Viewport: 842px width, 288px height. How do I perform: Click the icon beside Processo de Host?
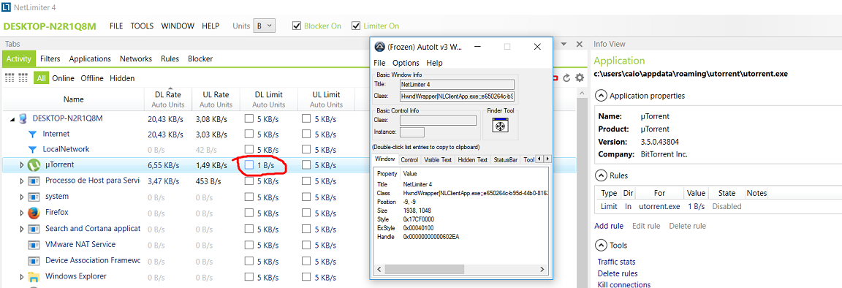[x=34, y=181]
